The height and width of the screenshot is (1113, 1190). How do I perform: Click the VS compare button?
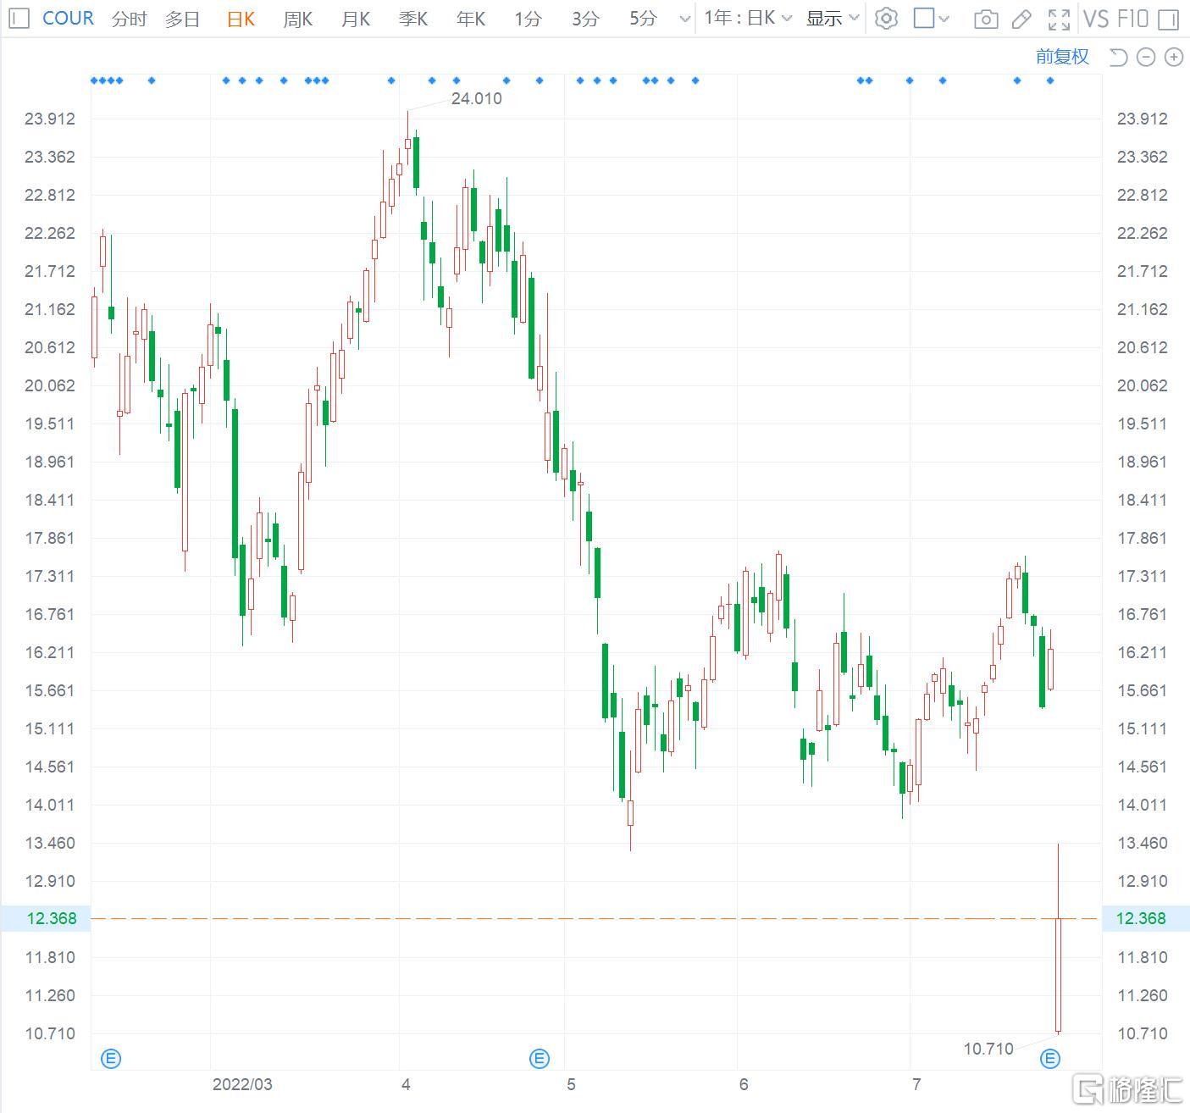[x=1096, y=19]
